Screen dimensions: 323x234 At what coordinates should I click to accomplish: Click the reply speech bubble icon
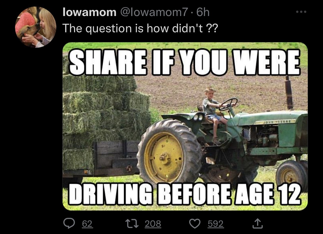coord(68,223)
